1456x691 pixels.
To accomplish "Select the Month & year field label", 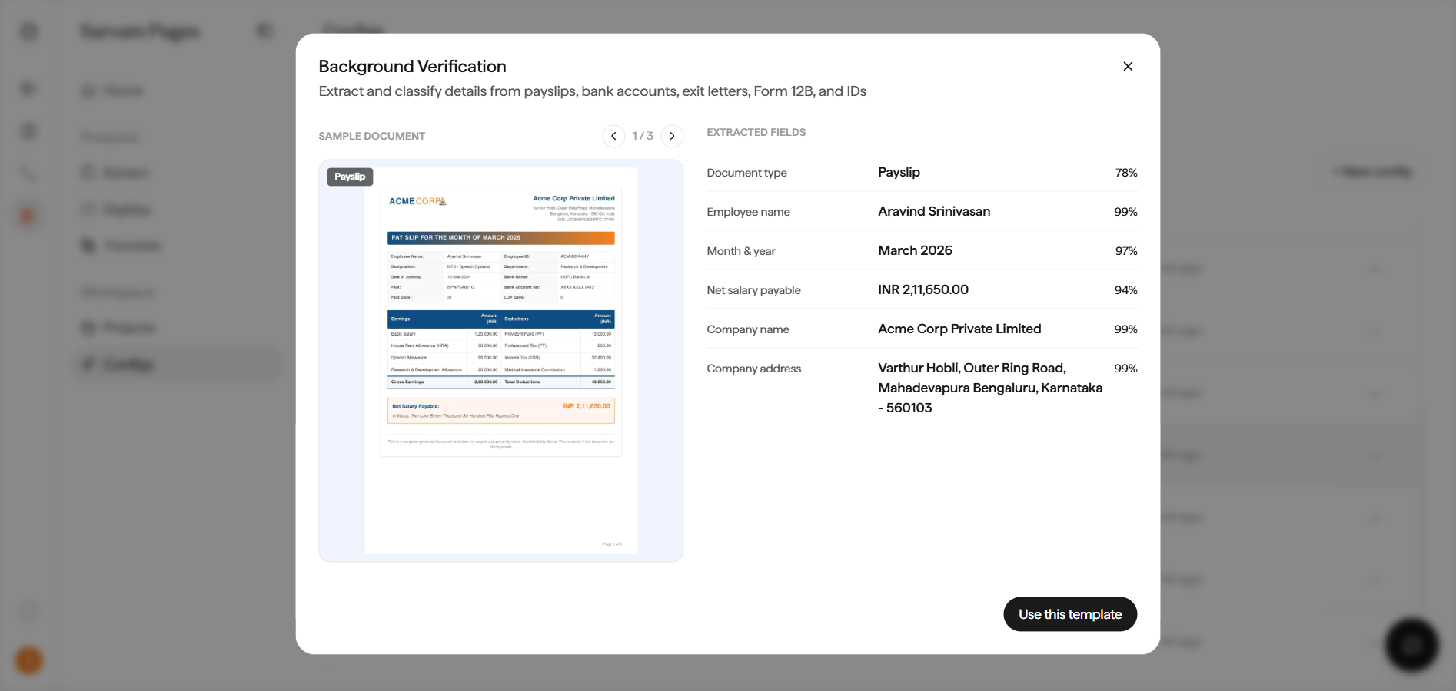I will (741, 251).
